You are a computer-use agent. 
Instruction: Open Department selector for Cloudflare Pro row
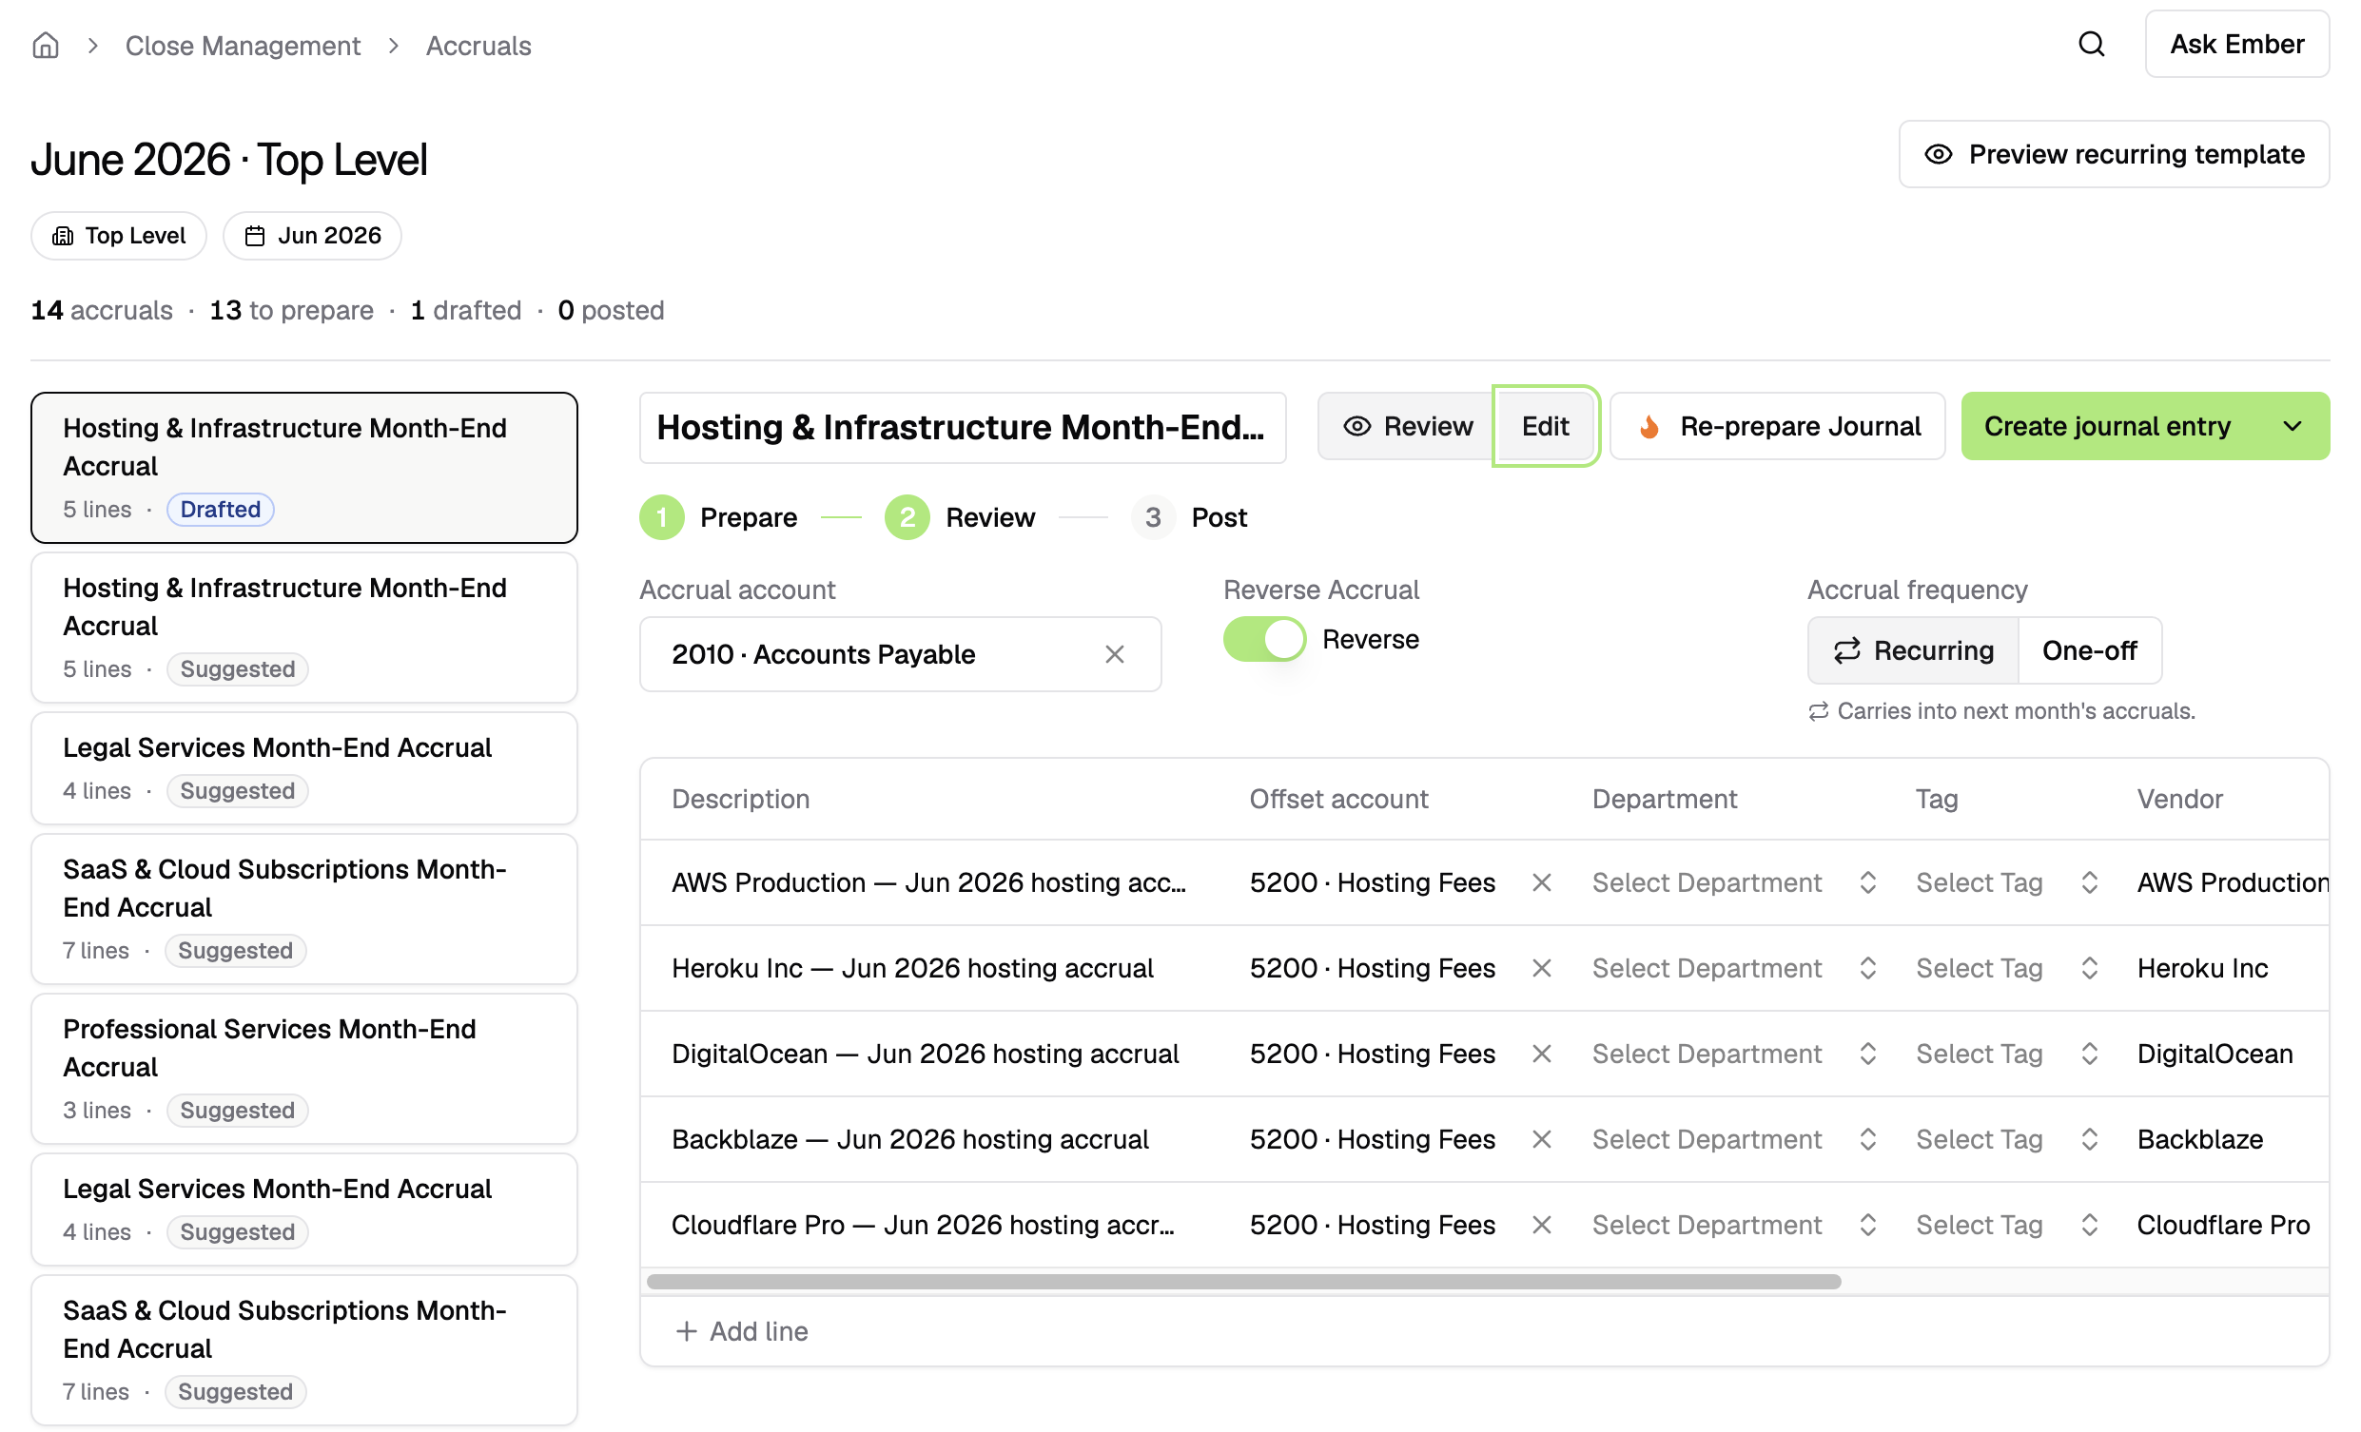point(1734,1225)
